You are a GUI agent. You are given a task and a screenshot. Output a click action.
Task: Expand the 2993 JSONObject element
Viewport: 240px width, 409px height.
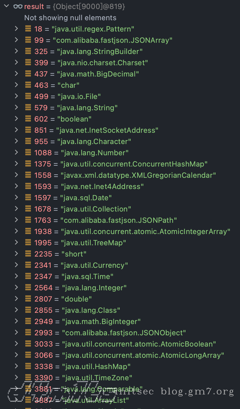(x=16, y=332)
